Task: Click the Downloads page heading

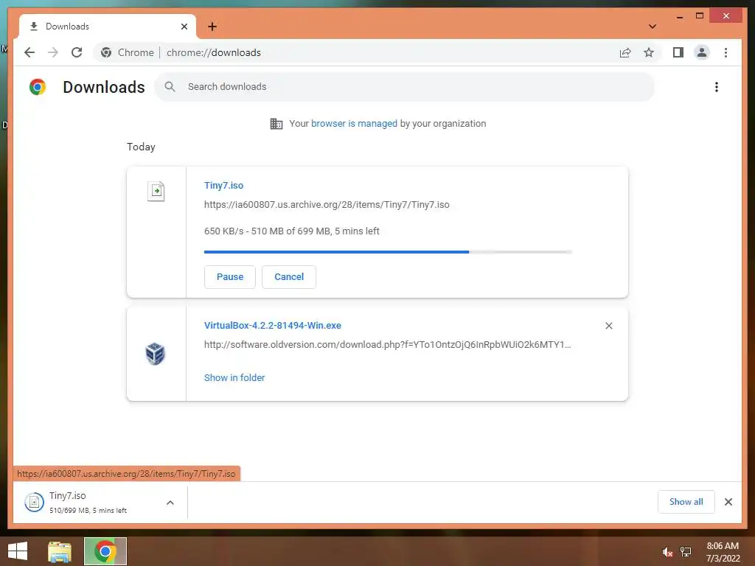Action: click(x=104, y=87)
